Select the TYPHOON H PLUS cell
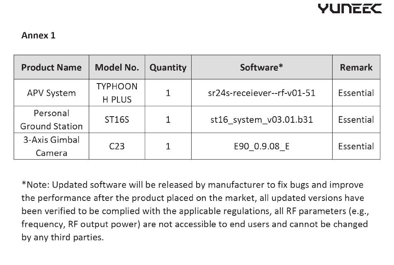Image resolution: width=394 pixels, height=265 pixels. 117,93
